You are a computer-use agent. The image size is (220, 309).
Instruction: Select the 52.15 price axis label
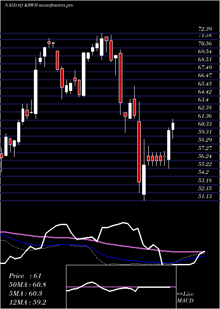click(x=205, y=188)
